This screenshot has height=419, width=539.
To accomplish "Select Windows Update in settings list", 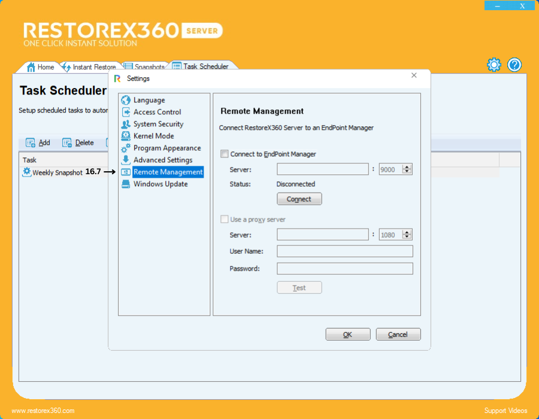I will pyautogui.click(x=161, y=184).
